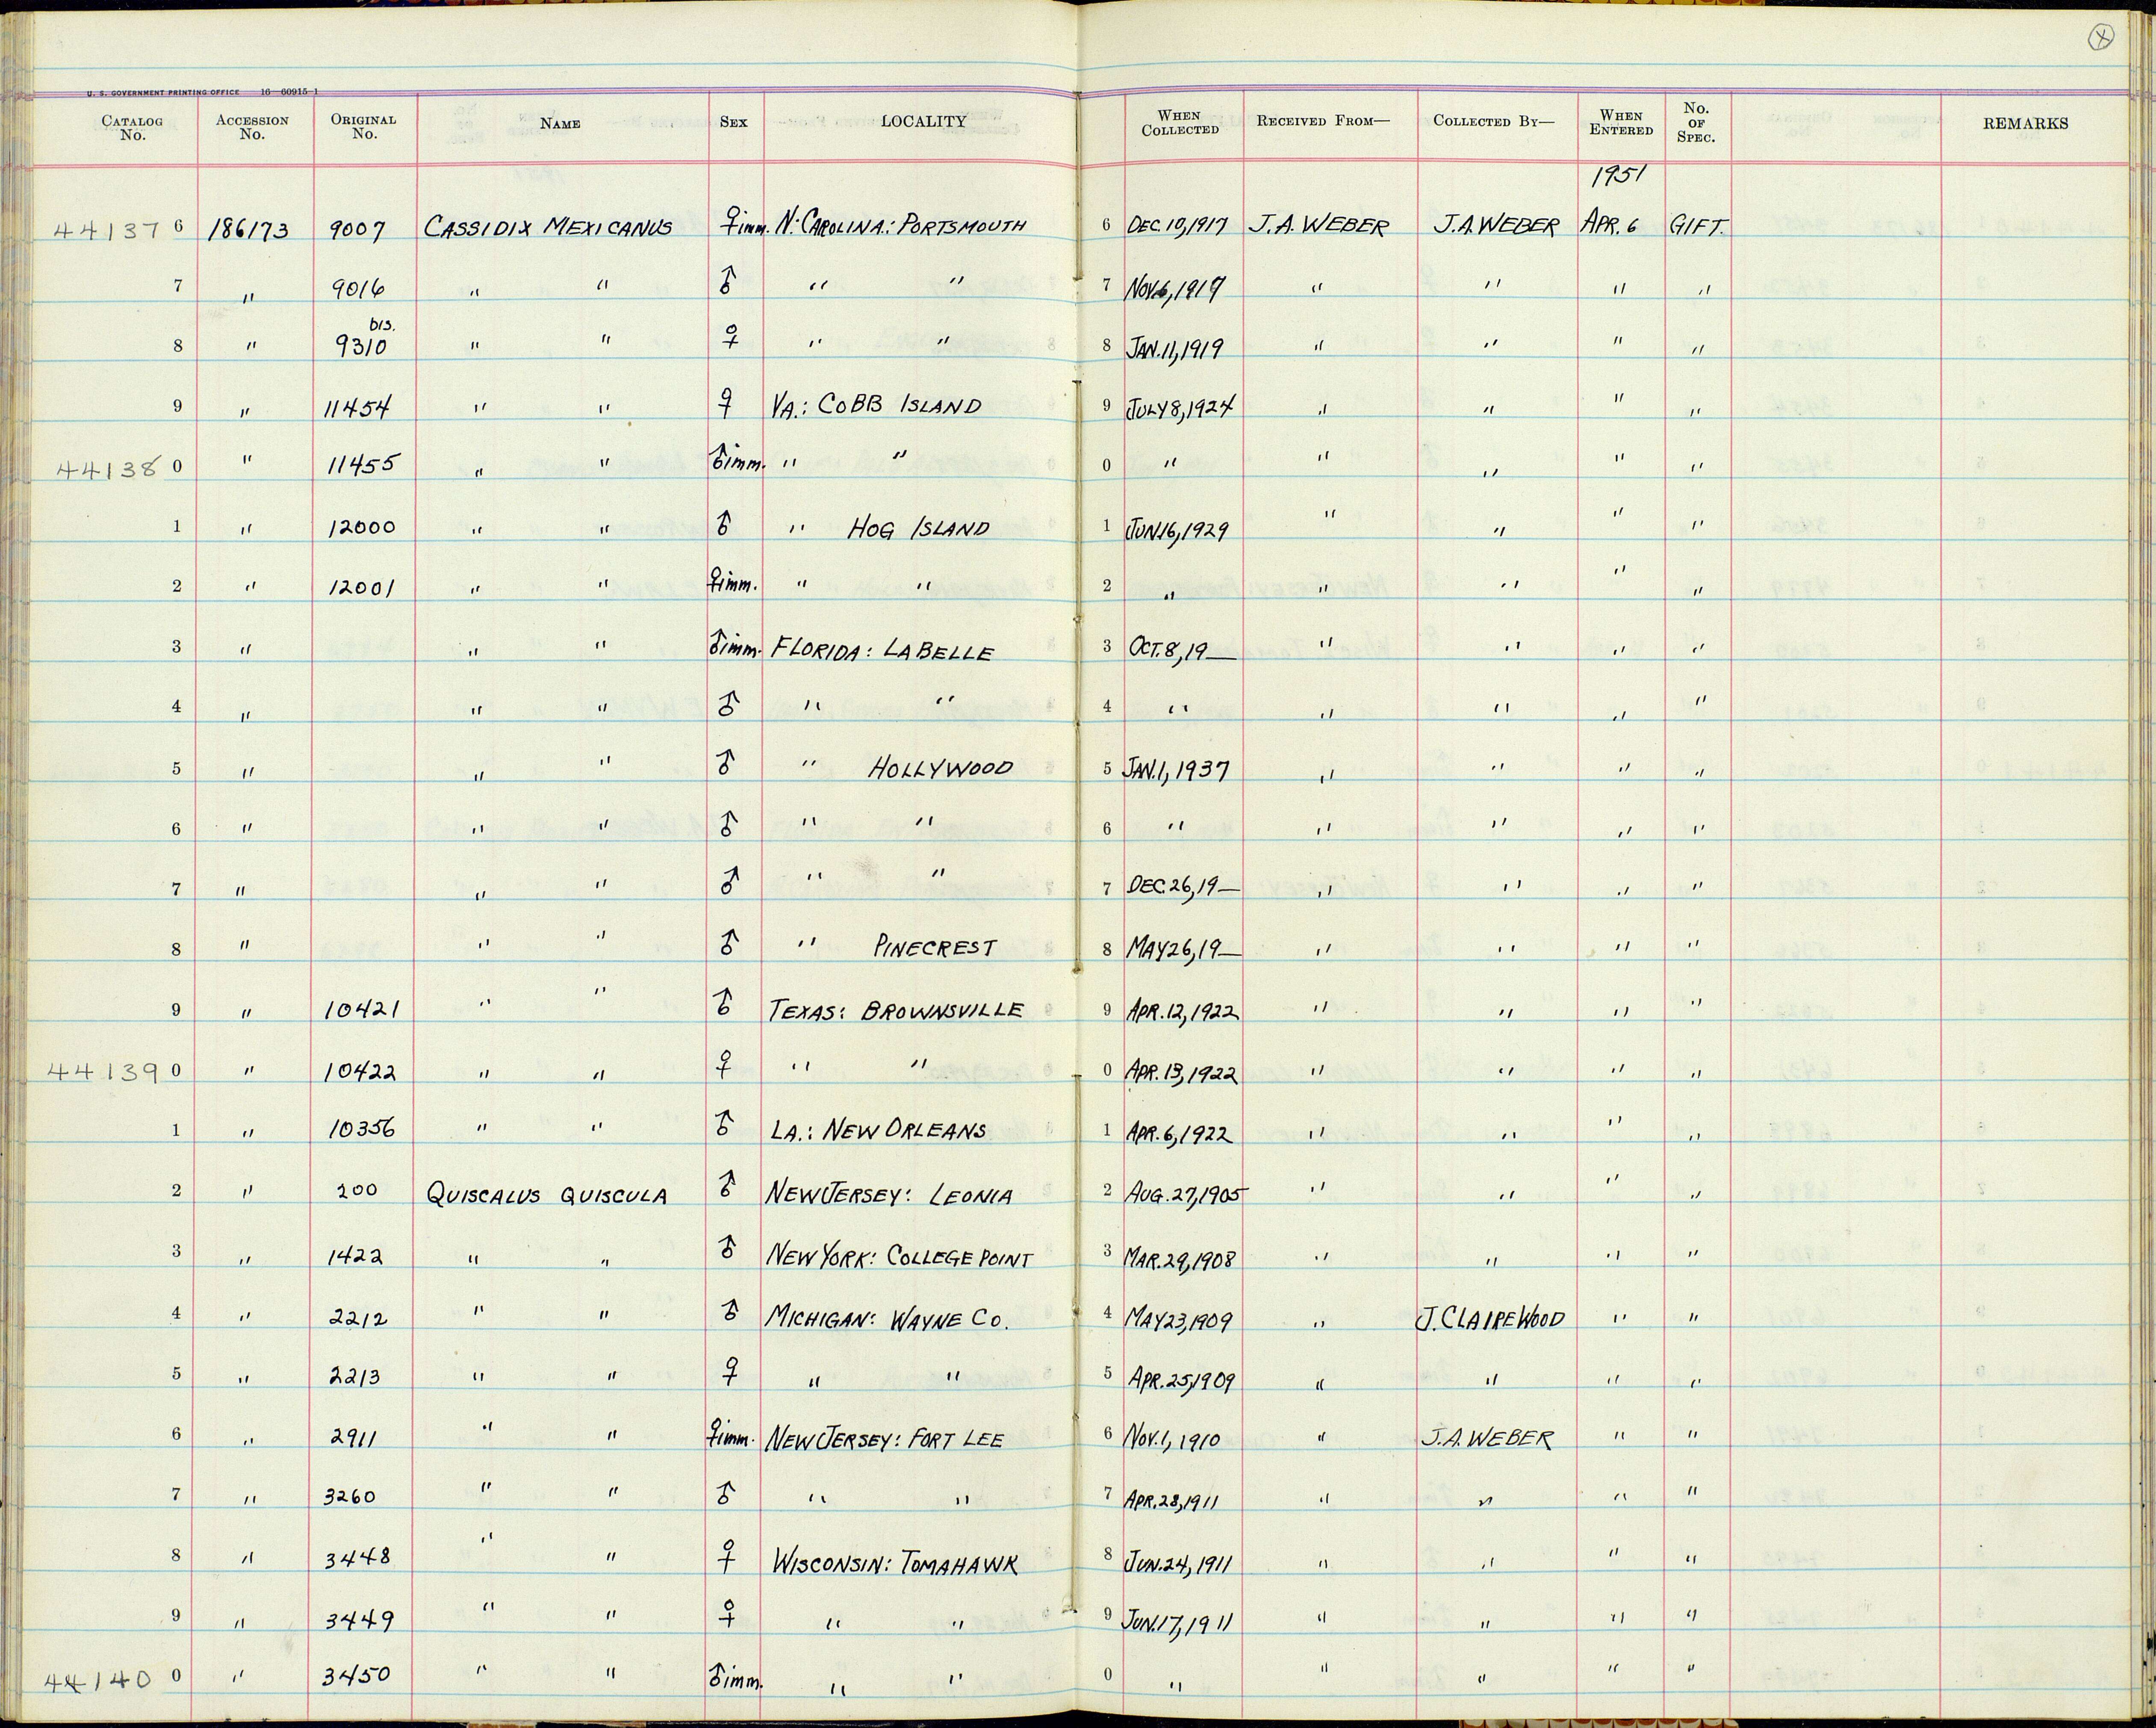Click original number 9007
The height and width of the screenshot is (1728, 2156).
pos(357,229)
